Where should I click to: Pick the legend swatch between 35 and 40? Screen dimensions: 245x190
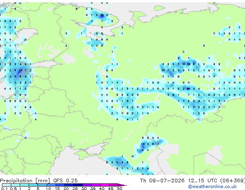point(95,185)
